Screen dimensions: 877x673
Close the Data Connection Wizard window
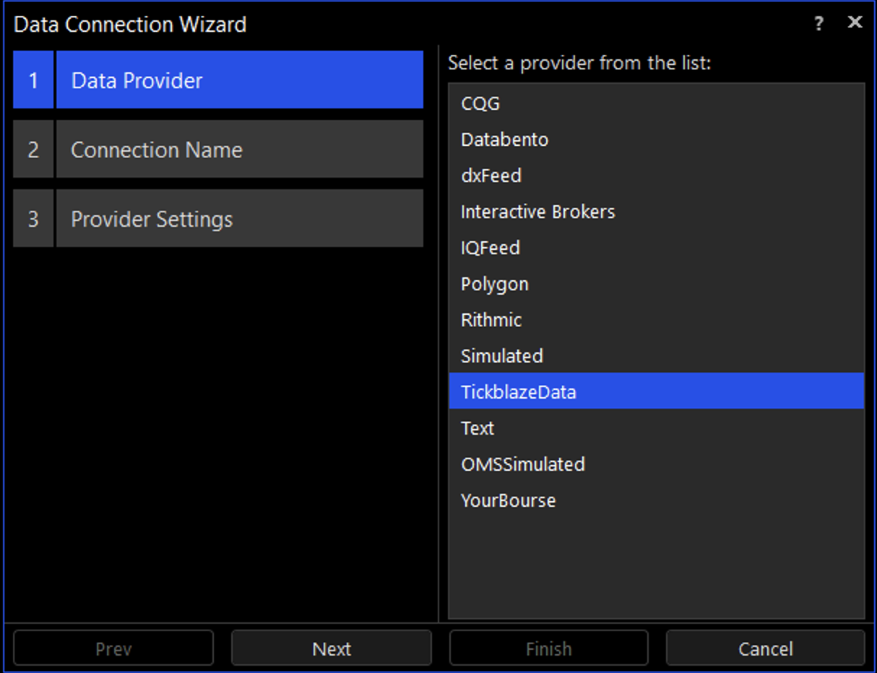click(x=855, y=22)
